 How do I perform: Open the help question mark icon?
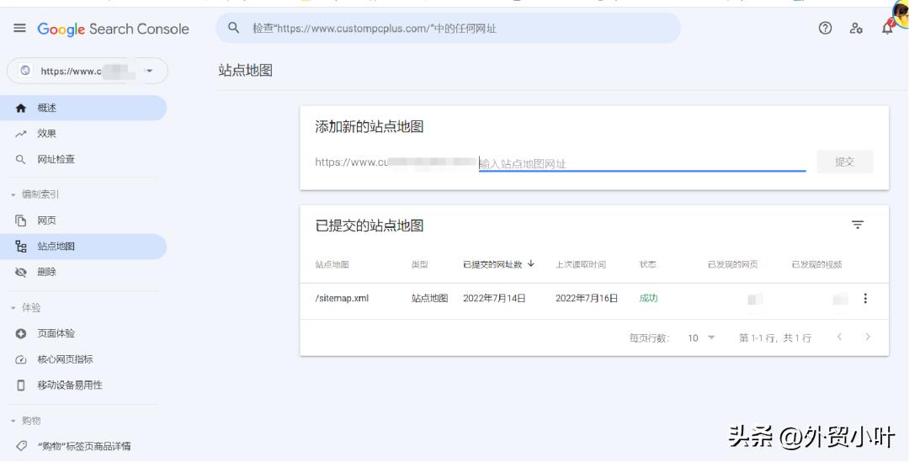click(x=825, y=28)
